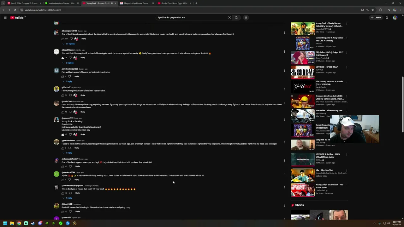404x227 pixels.
Task: Open taskbar clock showing 12:57 AM
Action: click(397, 223)
